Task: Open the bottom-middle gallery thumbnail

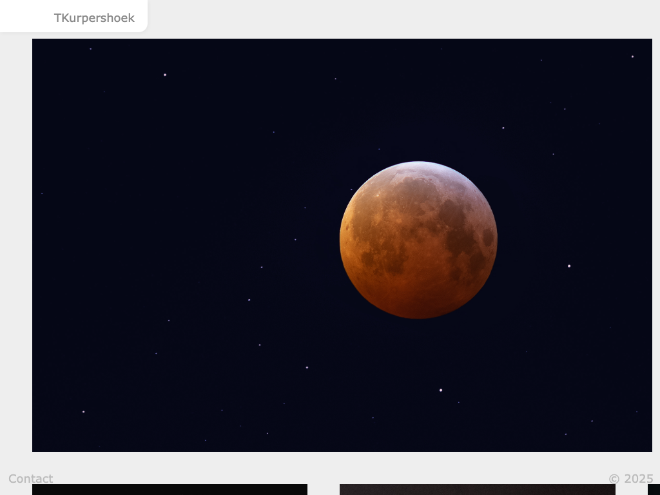Action: [477, 489]
